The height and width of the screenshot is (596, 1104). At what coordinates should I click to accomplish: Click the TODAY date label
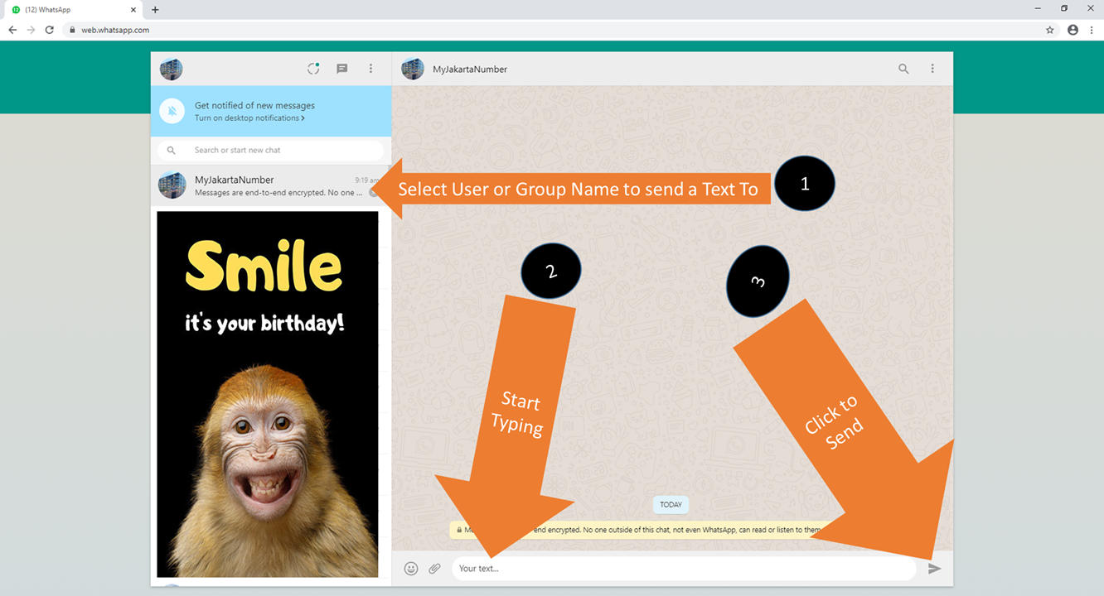671,504
